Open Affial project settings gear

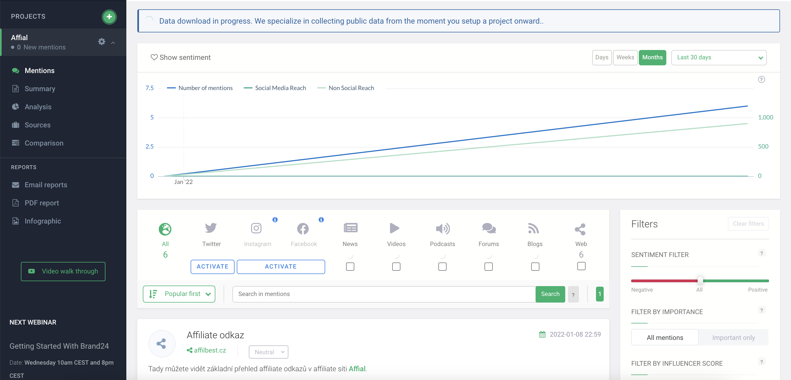(102, 41)
